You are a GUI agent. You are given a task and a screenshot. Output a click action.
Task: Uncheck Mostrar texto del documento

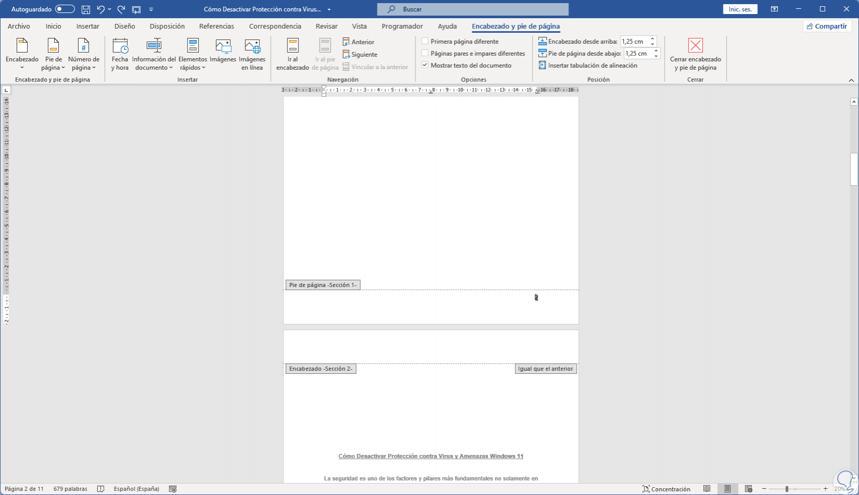[425, 65]
